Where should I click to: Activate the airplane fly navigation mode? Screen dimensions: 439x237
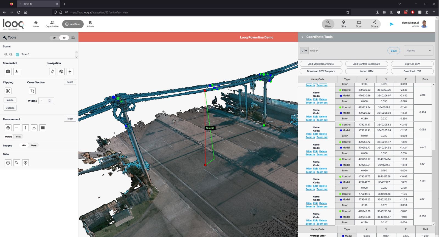(70, 71)
